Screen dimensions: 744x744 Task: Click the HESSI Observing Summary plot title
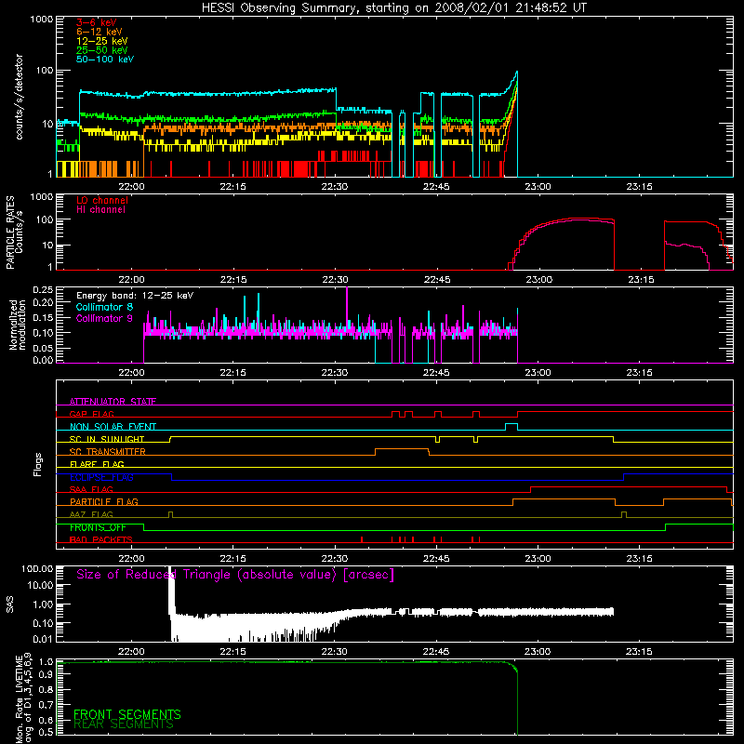tap(394, 8)
